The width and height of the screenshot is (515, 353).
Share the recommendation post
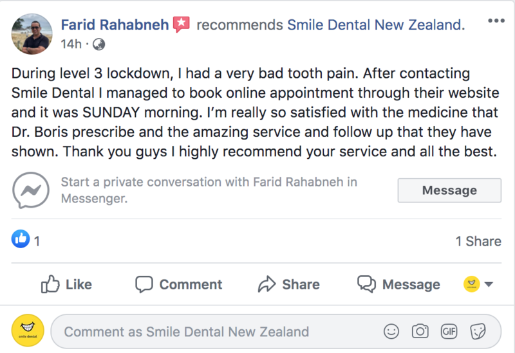[x=288, y=284]
